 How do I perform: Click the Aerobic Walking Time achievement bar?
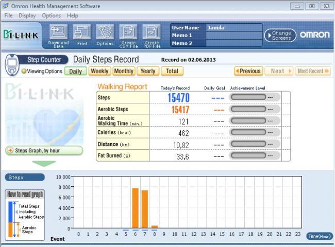point(248,121)
